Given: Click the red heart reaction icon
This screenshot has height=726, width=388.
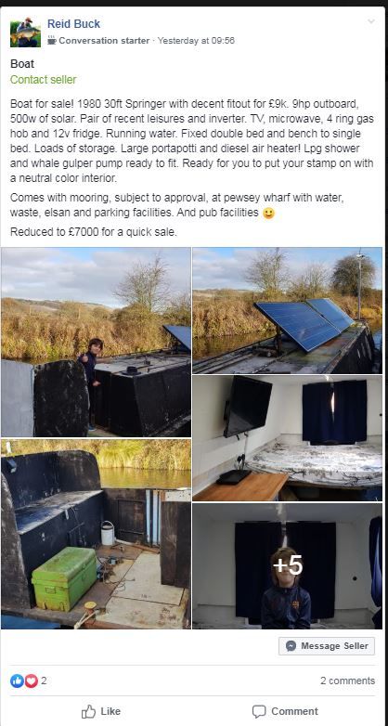Looking at the screenshot, I should [31, 681].
